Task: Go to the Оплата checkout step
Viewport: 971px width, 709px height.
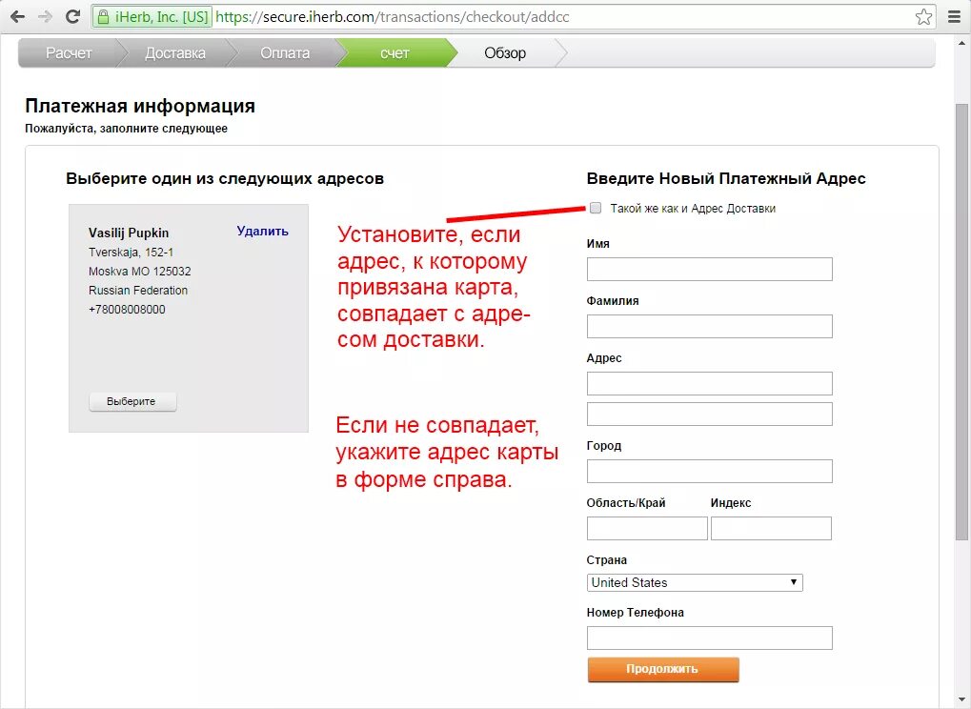Action: pyautogui.click(x=285, y=53)
